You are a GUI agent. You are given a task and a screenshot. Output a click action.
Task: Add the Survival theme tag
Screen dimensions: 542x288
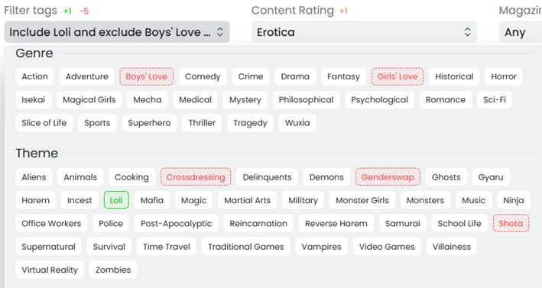point(109,247)
